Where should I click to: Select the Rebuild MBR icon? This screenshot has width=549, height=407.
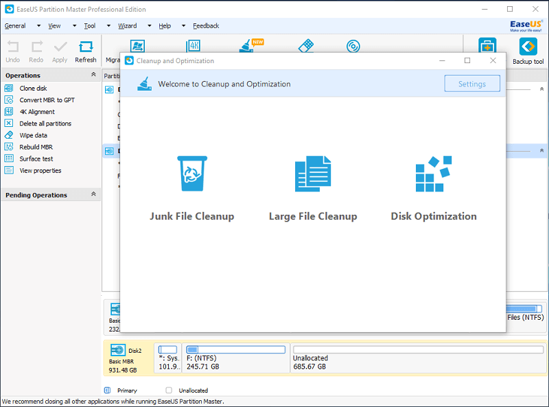[x=9, y=147]
